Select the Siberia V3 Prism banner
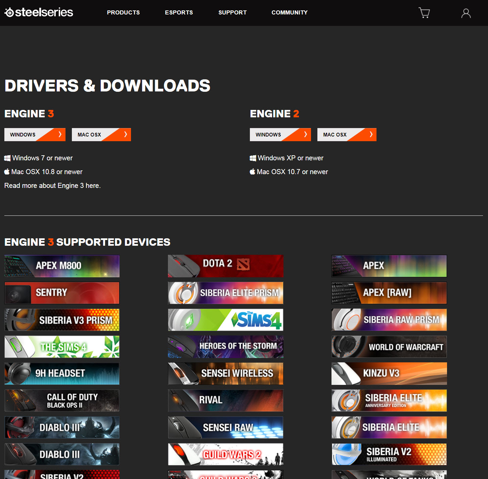 pos(62,320)
